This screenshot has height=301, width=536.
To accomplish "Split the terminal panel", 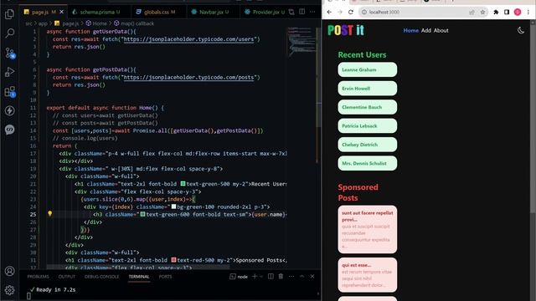I will coord(271,277).
